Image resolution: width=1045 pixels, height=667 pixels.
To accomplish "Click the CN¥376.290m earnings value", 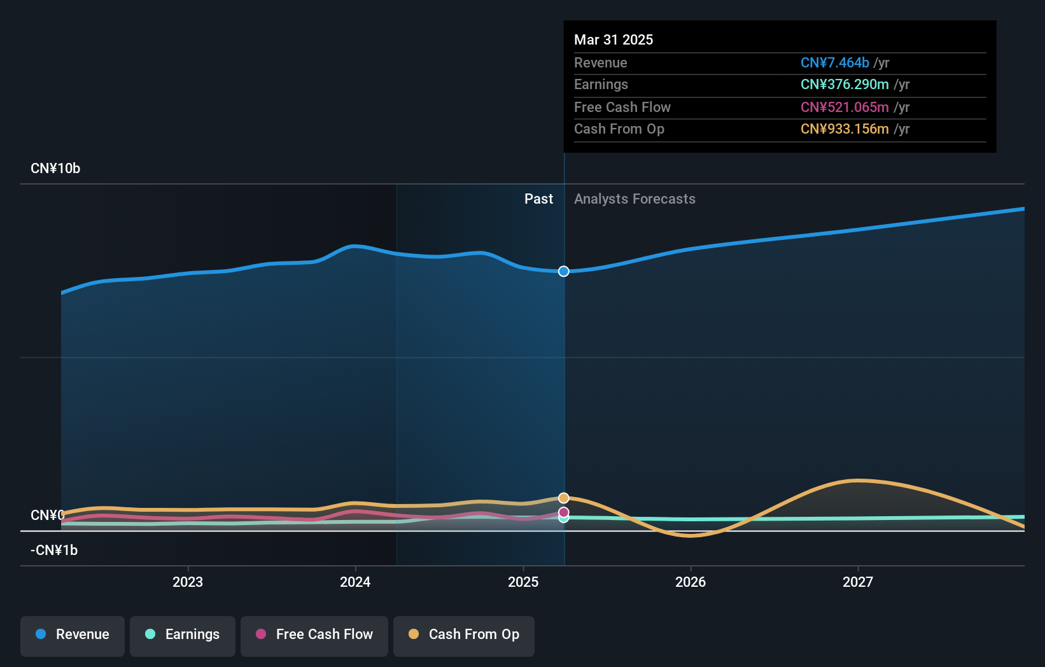I will (845, 85).
